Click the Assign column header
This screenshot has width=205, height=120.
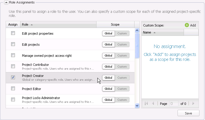tap(13, 24)
